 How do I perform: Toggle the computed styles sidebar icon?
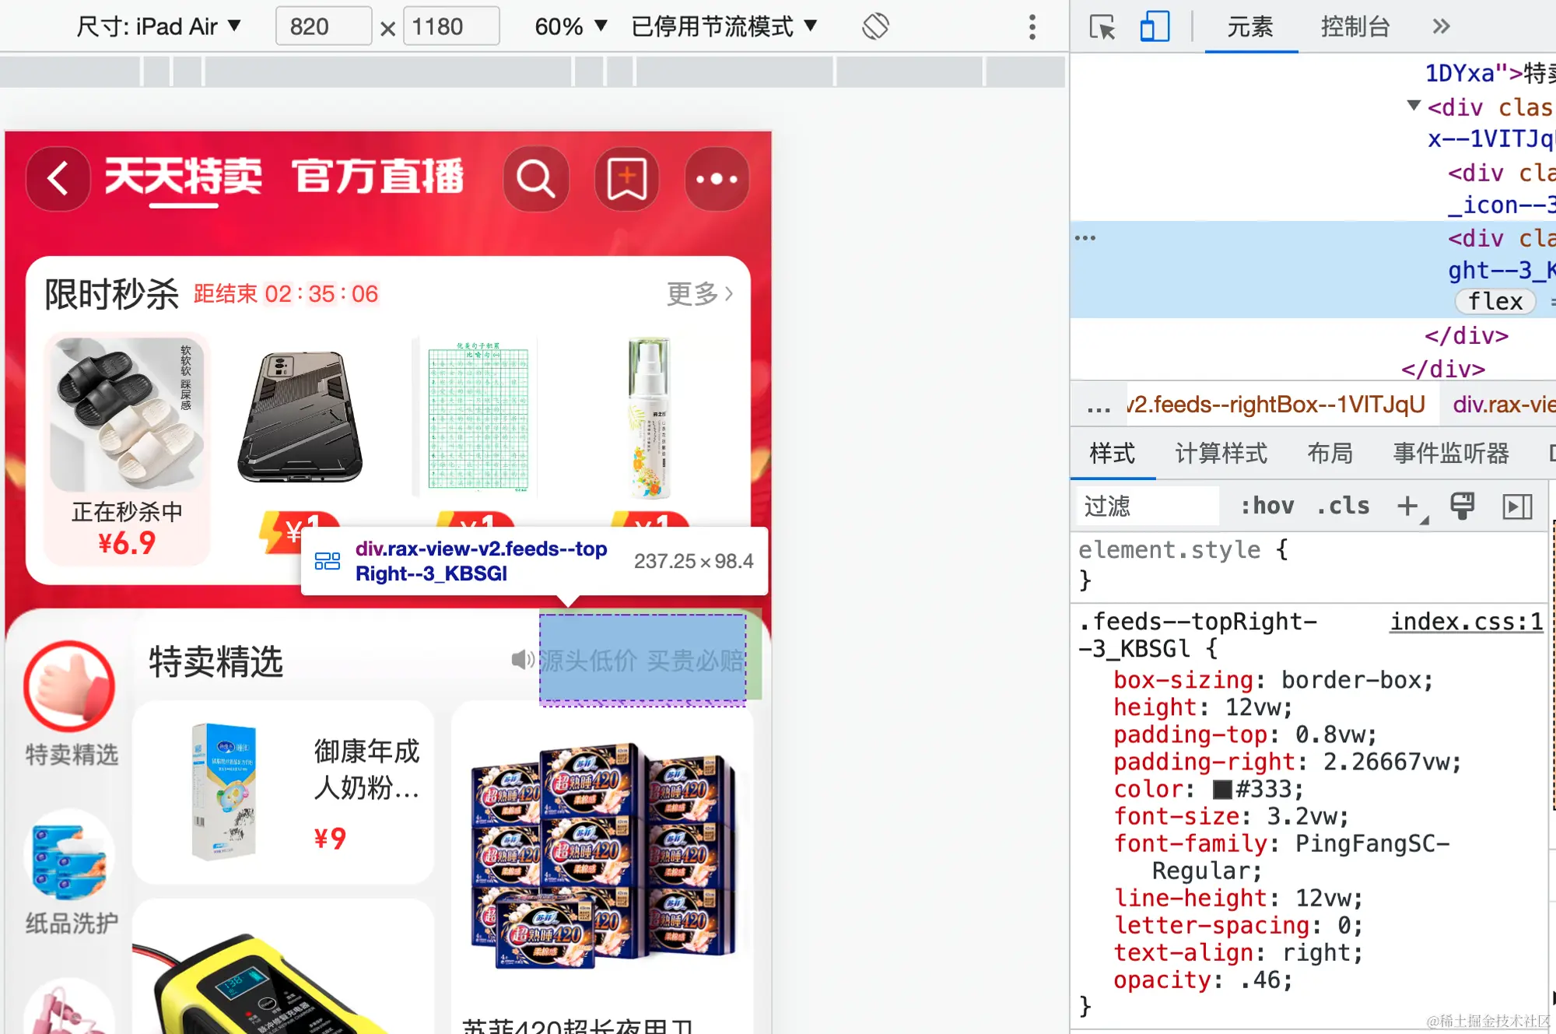pyautogui.click(x=1517, y=506)
